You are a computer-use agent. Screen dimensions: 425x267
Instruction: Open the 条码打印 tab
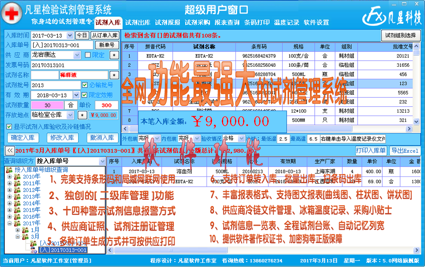pos(257,23)
